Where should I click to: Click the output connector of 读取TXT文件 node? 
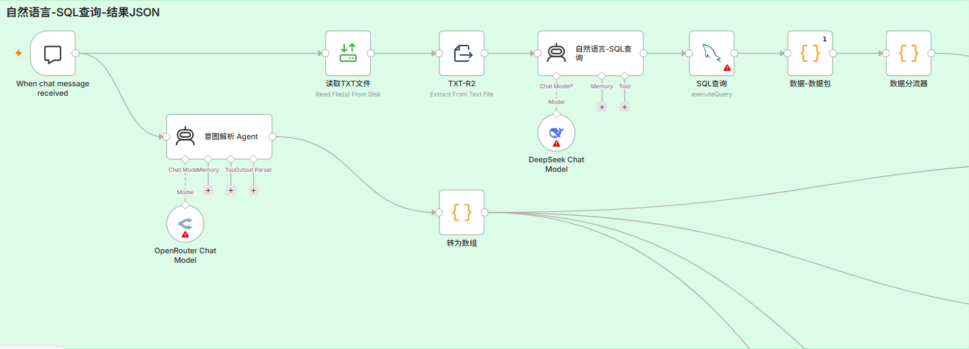(x=371, y=54)
